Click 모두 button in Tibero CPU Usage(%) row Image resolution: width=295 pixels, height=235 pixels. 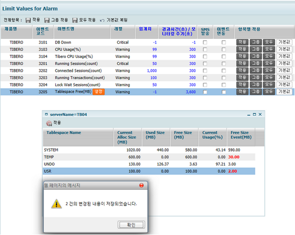tap(269, 56)
